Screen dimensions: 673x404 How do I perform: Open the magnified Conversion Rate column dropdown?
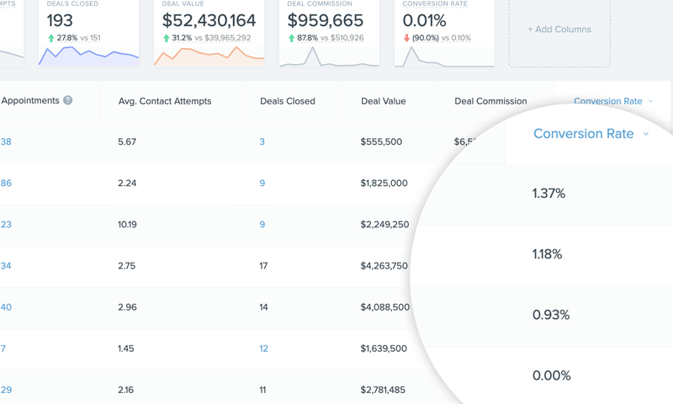(646, 135)
